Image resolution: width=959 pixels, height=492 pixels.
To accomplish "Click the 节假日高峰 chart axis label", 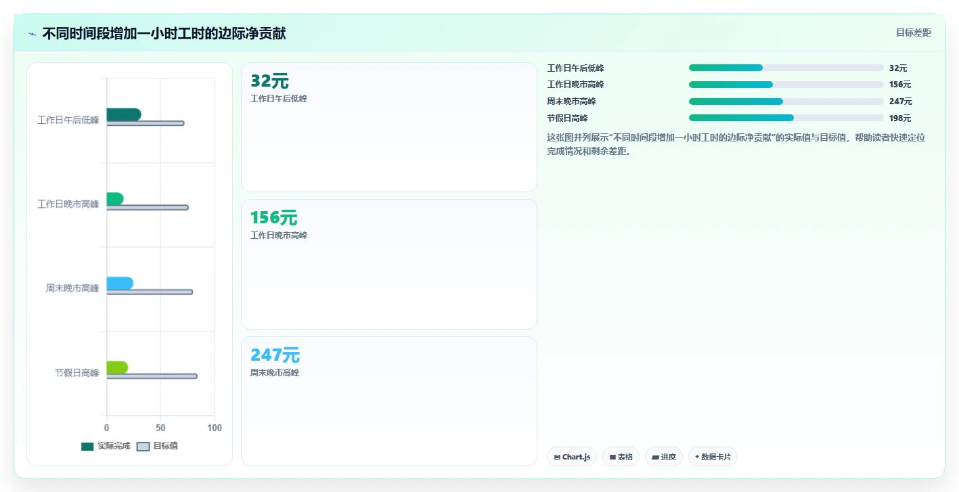I will 77,373.
